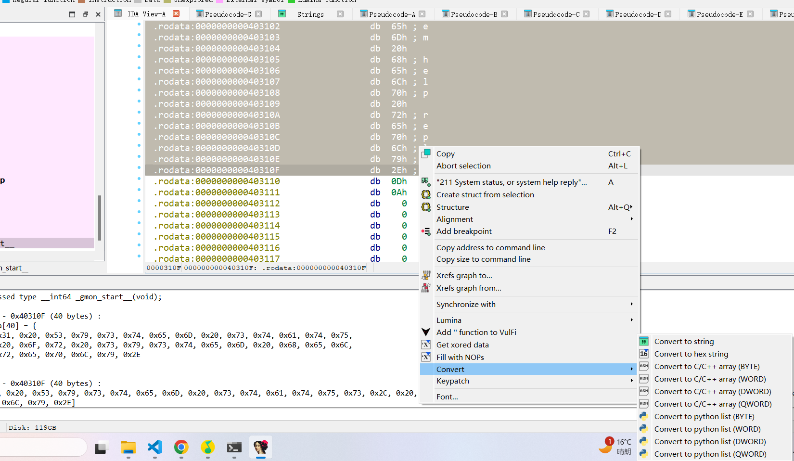This screenshot has width=794, height=461.
Task: Choose Convert to C/C++ array (DWORD)
Action: (x=715, y=391)
